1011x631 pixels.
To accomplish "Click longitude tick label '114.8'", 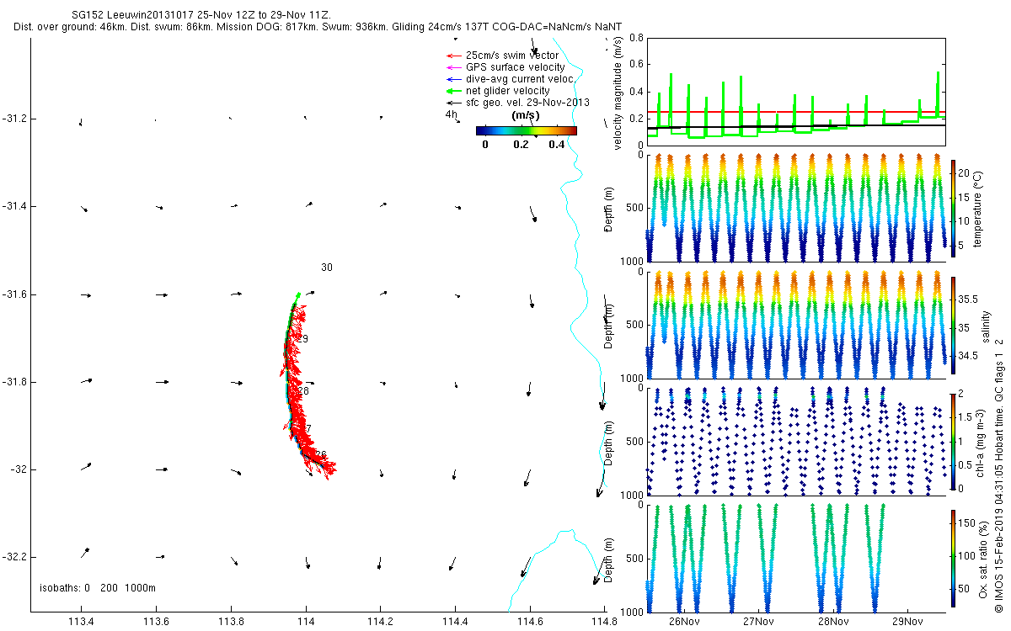I will click(604, 622).
